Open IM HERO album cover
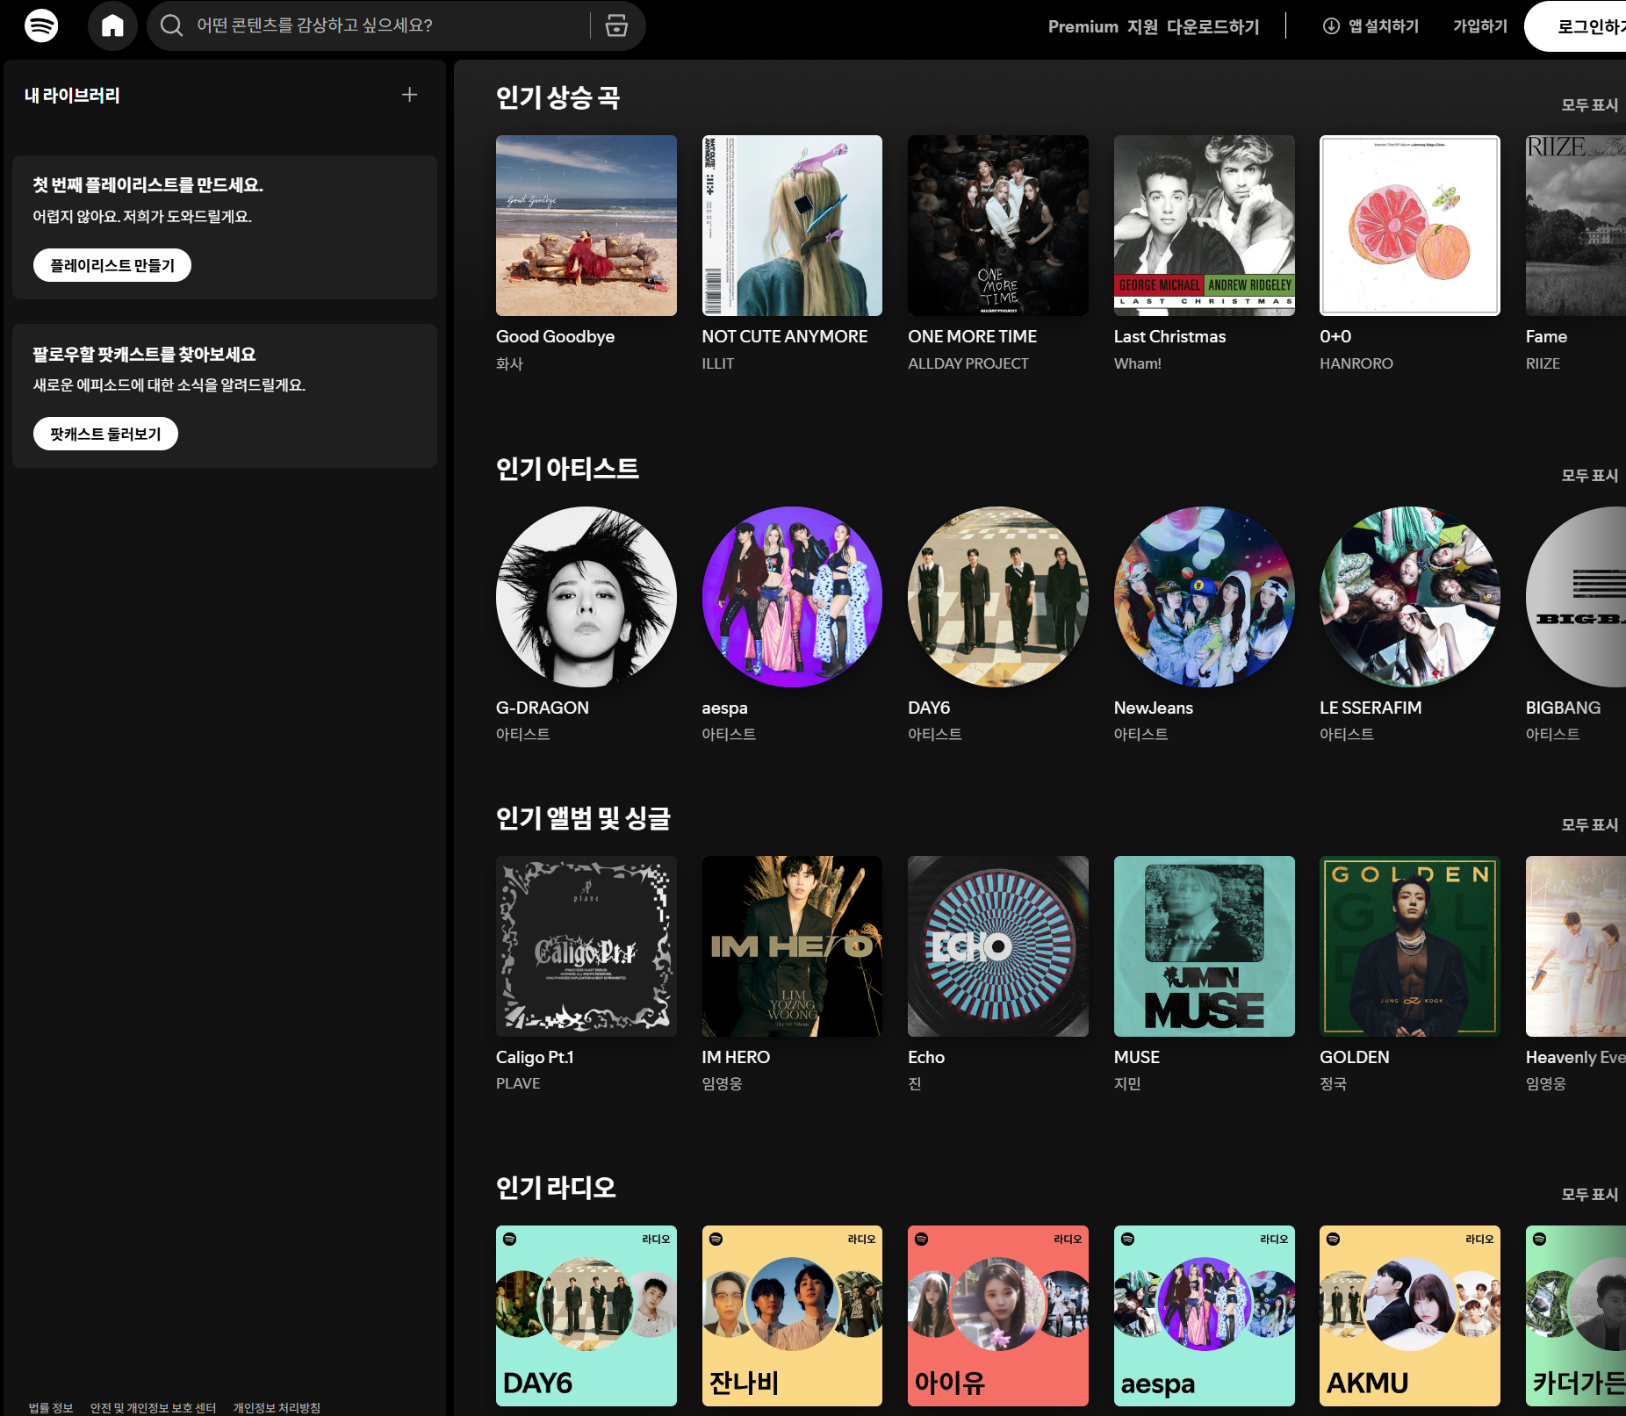Viewport: 1626px width, 1416px height. [x=792, y=946]
